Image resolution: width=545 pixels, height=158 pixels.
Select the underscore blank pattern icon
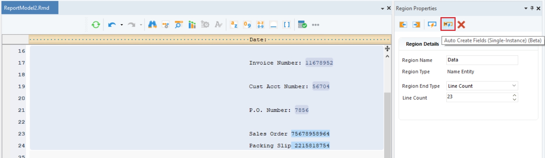coord(274,25)
